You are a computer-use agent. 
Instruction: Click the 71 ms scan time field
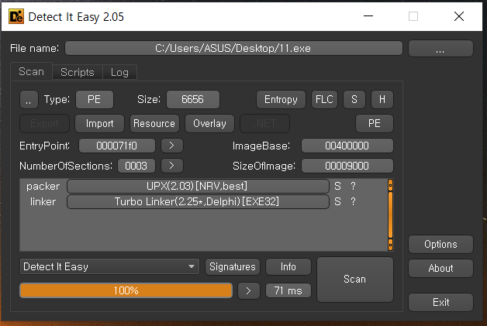288,290
